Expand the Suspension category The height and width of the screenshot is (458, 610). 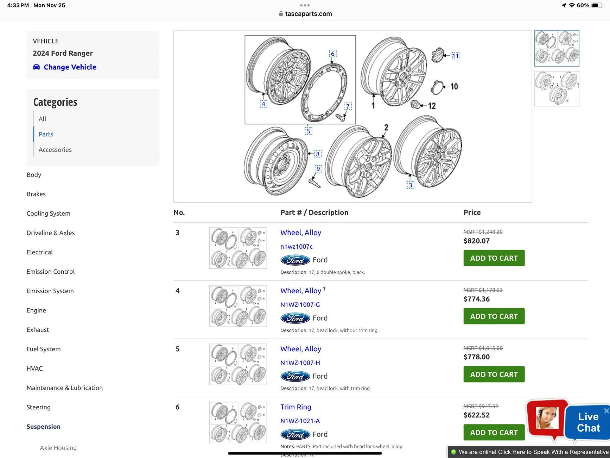click(43, 427)
